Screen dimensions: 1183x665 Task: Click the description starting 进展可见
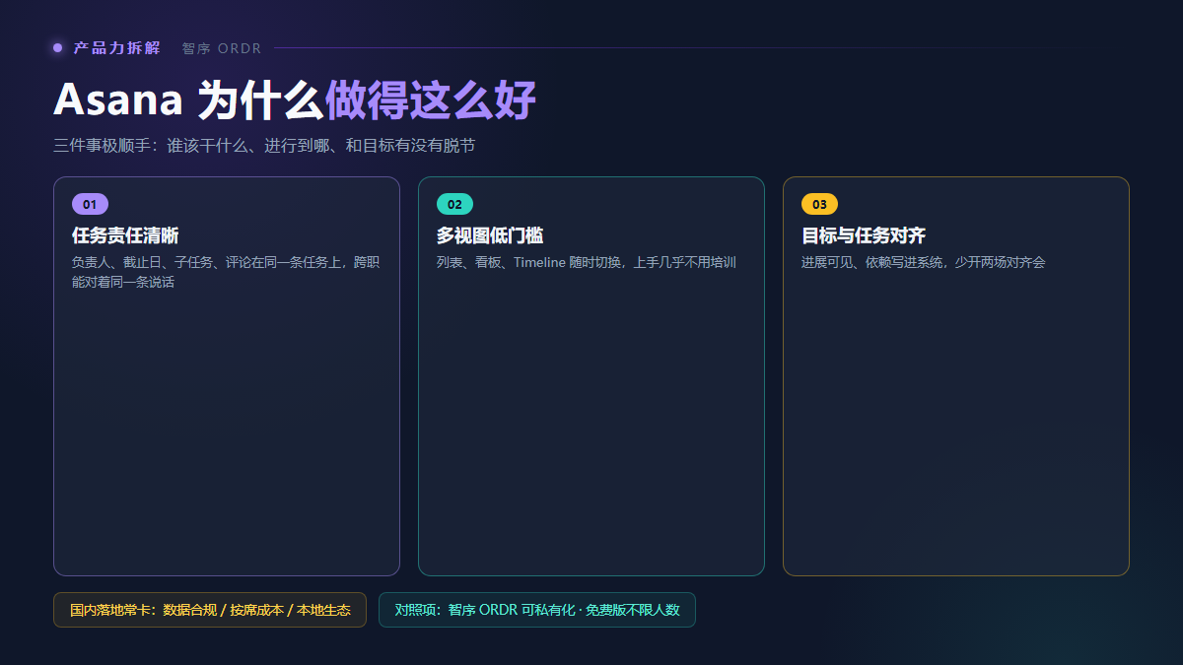pos(924,262)
